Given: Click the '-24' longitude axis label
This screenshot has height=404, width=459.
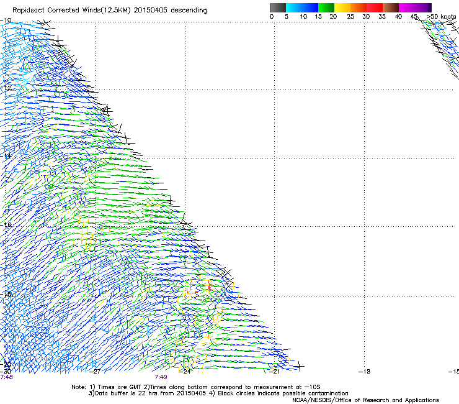Looking at the screenshot, I should click(185, 372).
